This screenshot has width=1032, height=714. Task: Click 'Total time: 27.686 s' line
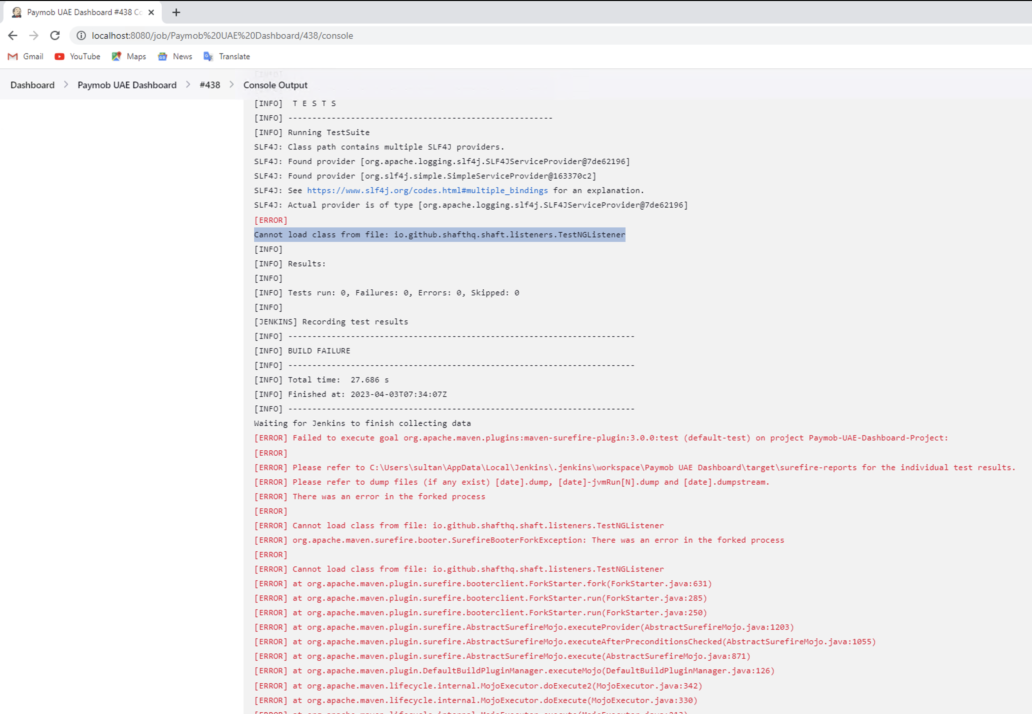321,380
